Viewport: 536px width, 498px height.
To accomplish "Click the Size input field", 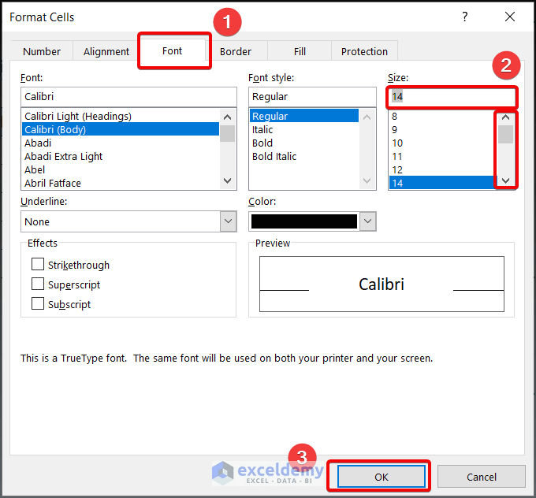I will pyautogui.click(x=452, y=97).
